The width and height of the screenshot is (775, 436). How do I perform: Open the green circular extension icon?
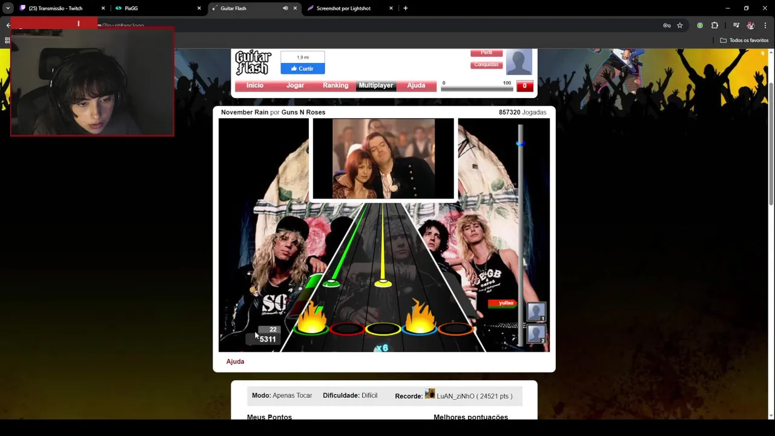coord(700,25)
